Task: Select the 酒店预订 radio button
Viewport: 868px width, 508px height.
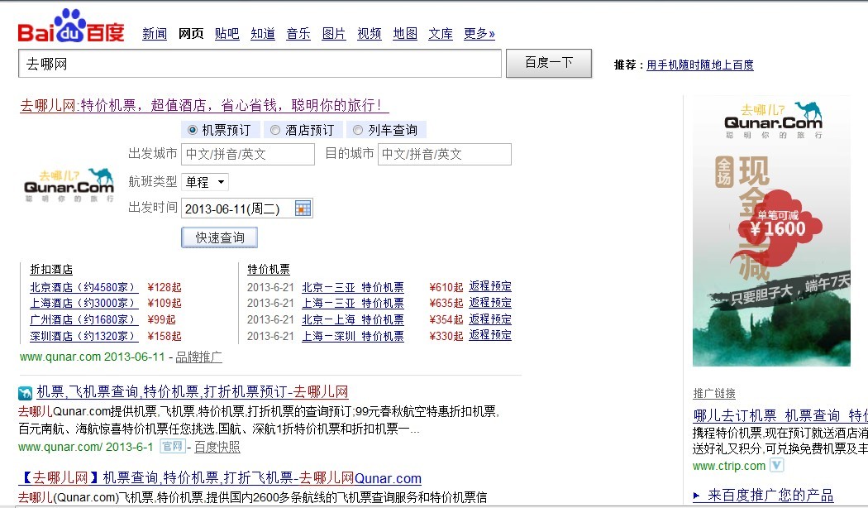Action: 275,130
